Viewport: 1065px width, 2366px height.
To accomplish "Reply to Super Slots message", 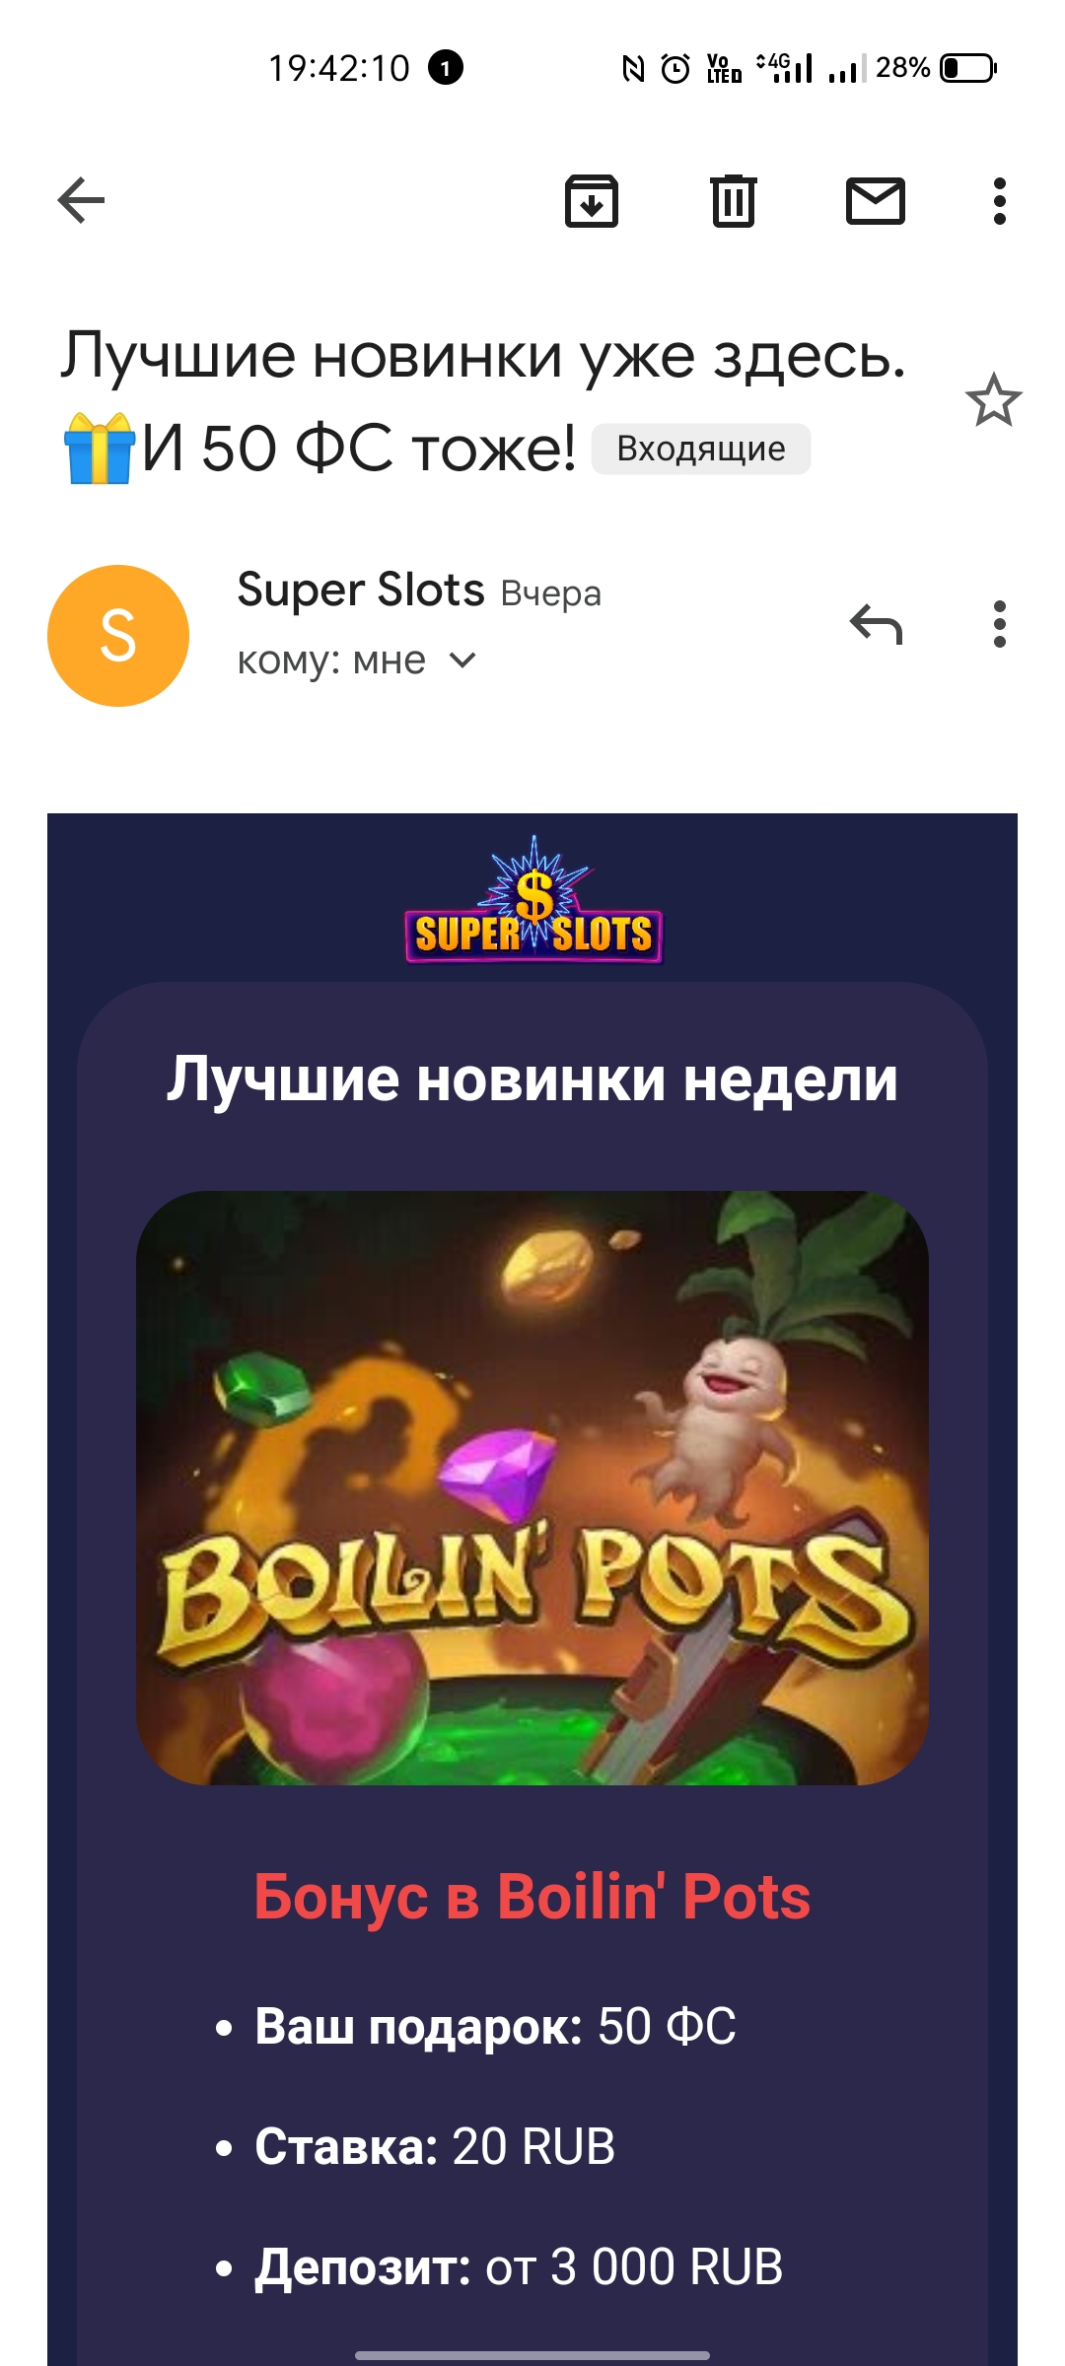I will coord(876,624).
